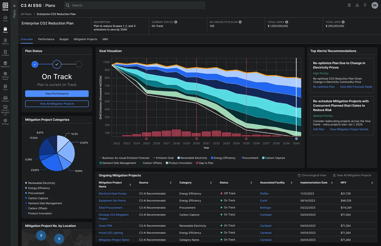
Task: Toggle Product Innovation in chart legend
Action: click(179, 163)
